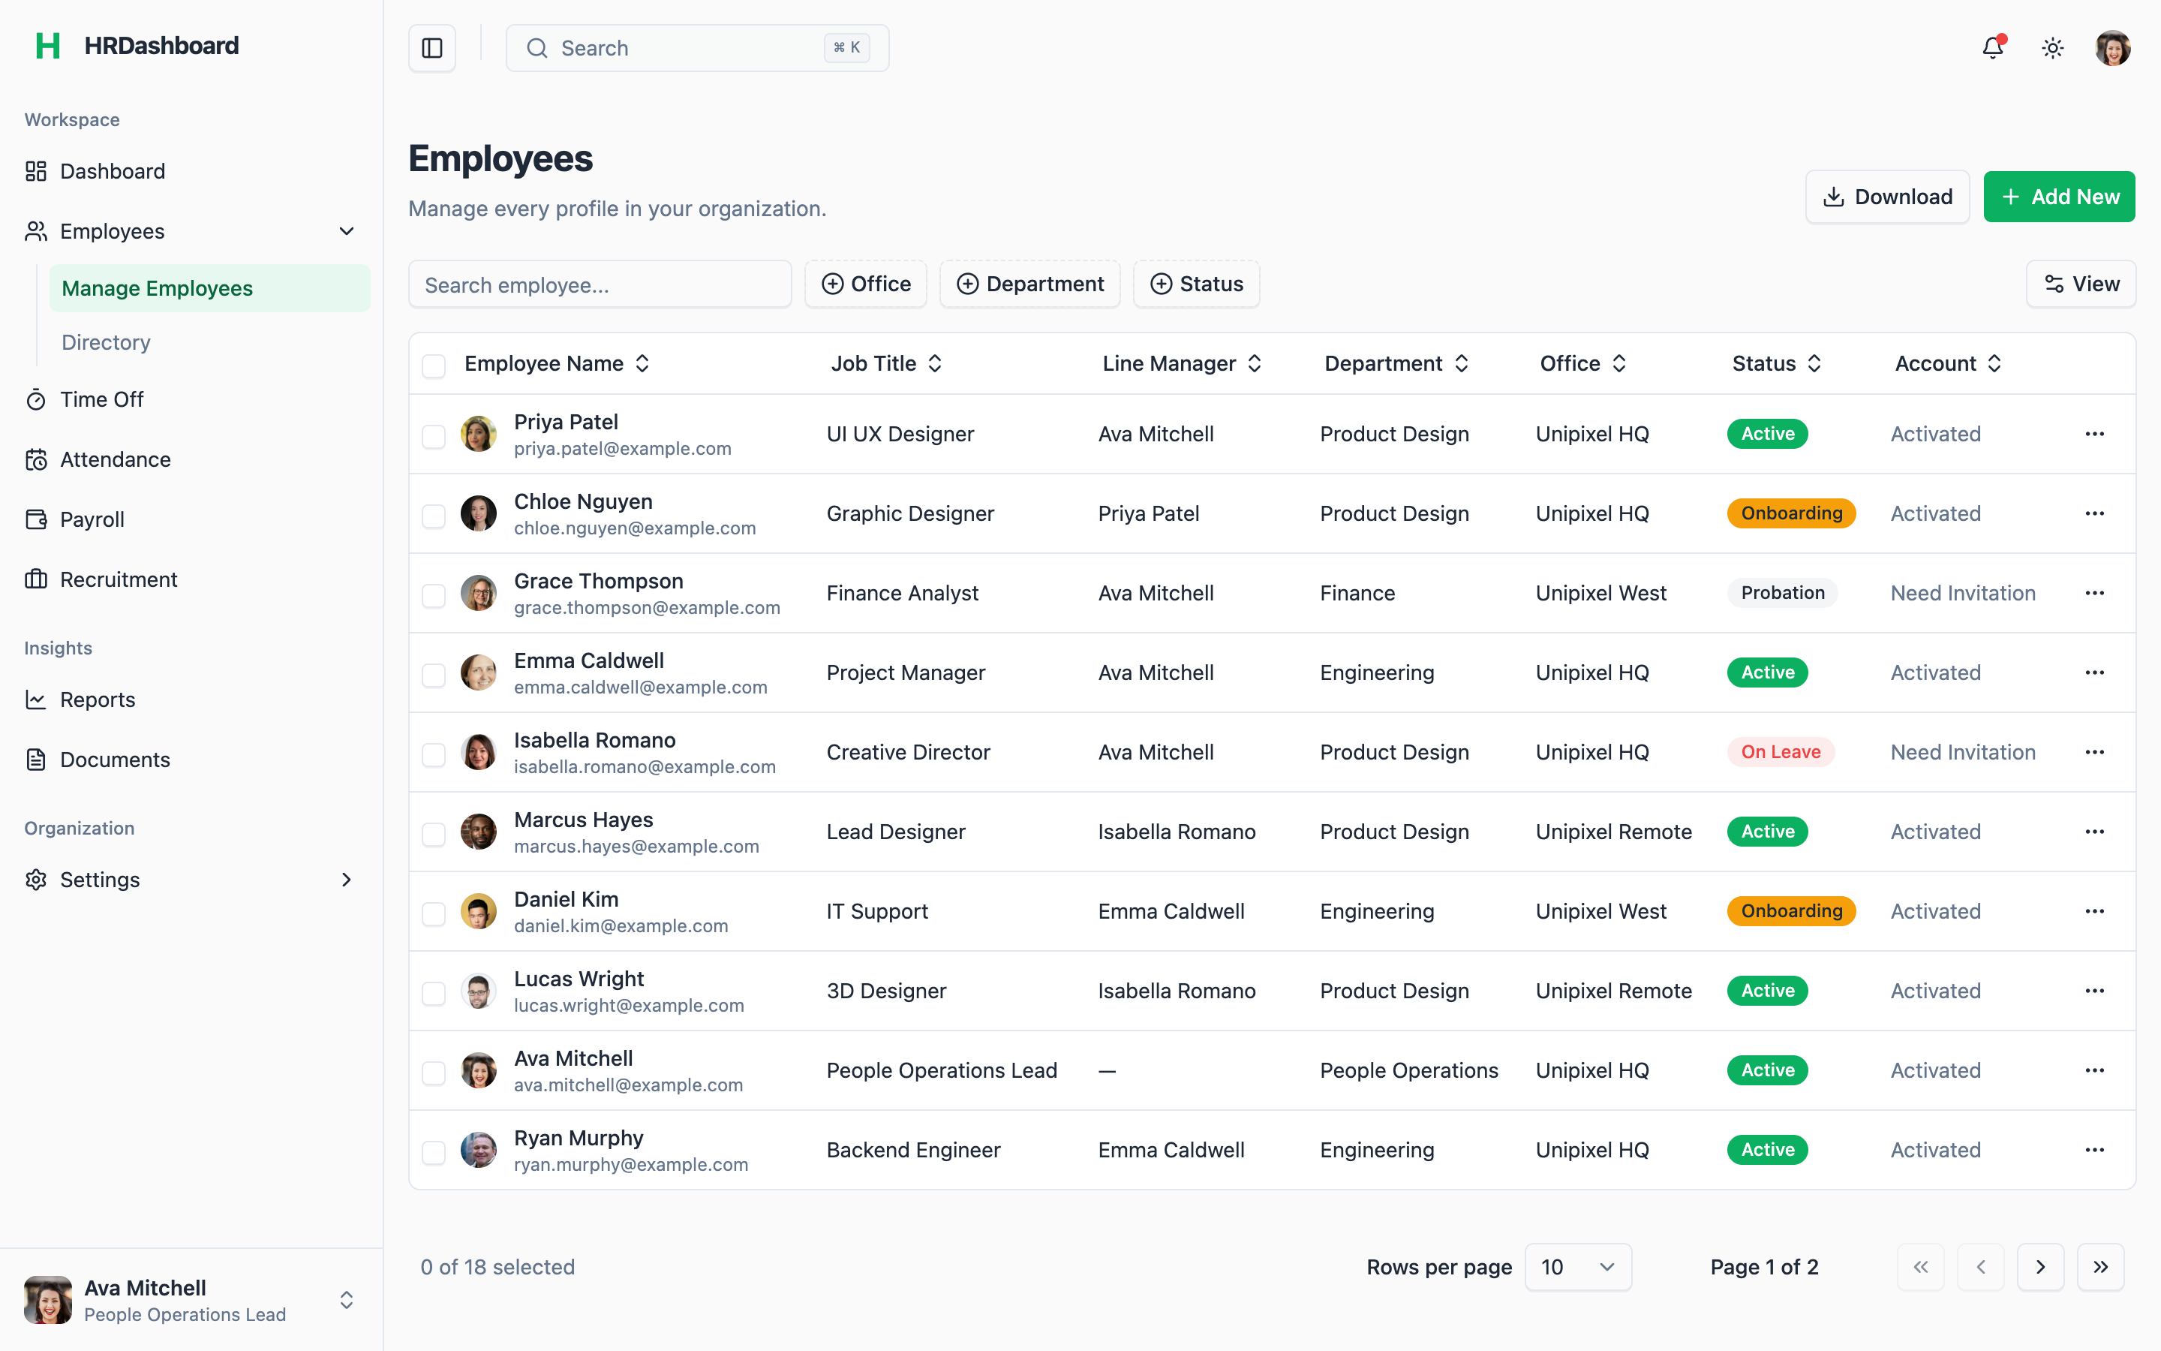Sort by the Employee Name column
Image resolution: width=2161 pixels, height=1351 pixels.
[x=556, y=364]
